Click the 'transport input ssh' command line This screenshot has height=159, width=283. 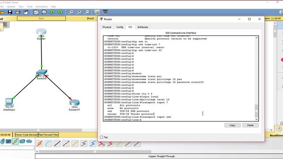(x=138, y=117)
